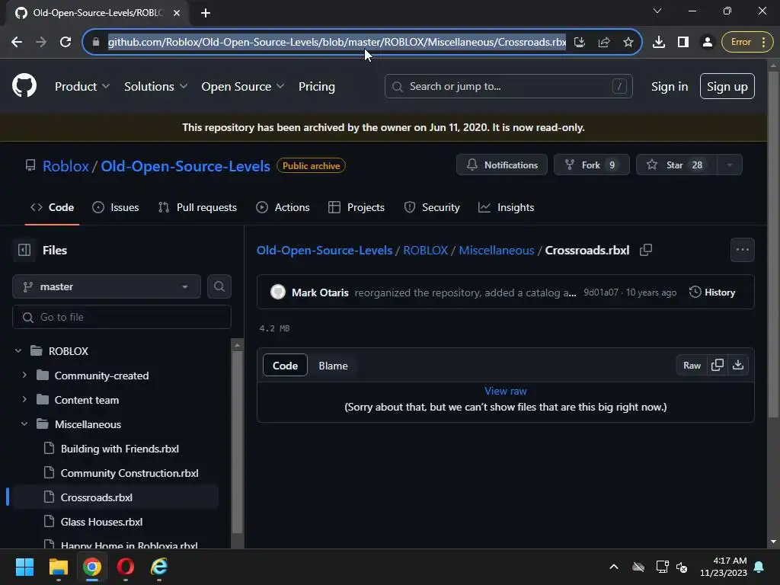The image size is (780, 585).
Task: Close the Old-Open-Source-Levels tab
Action: (177, 13)
